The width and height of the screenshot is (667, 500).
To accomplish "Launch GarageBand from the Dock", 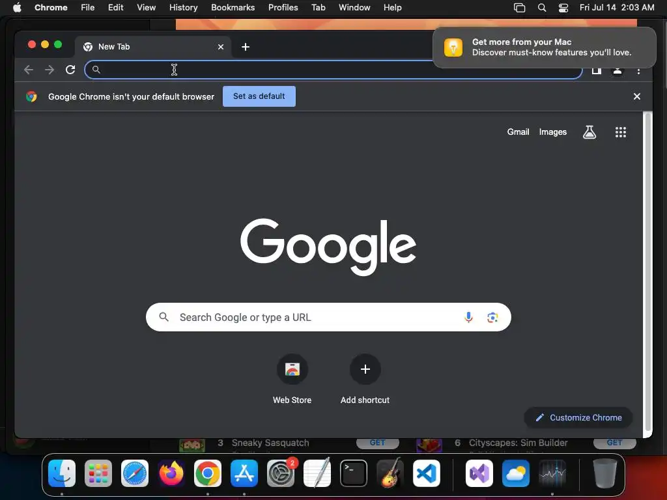I will pyautogui.click(x=390, y=473).
